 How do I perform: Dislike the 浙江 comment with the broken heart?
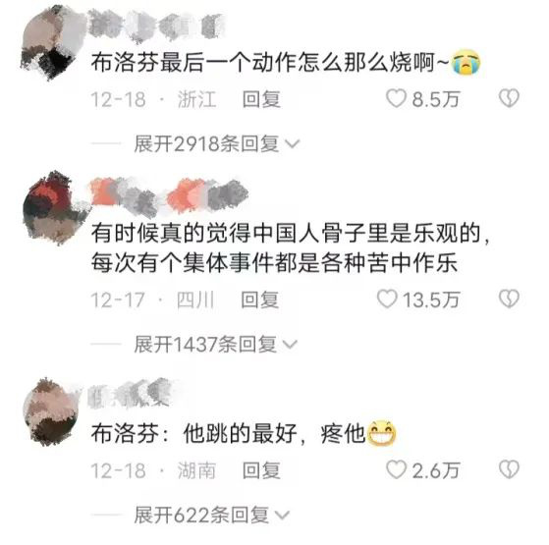click(509, 98)
